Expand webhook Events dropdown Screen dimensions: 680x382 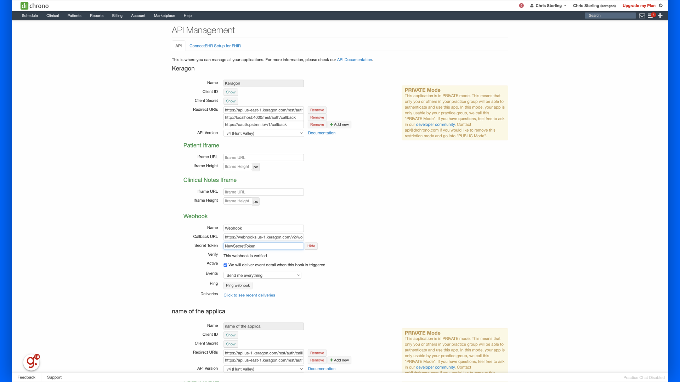pyautogui.click(x=262, y=275)
